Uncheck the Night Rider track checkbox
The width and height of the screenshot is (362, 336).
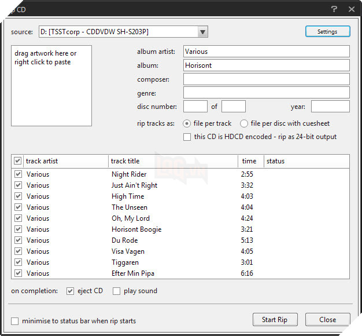[x=19, y=174]
